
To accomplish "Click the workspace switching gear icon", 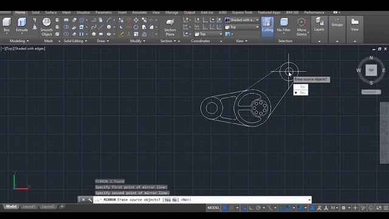I will [x=343, y=208].
